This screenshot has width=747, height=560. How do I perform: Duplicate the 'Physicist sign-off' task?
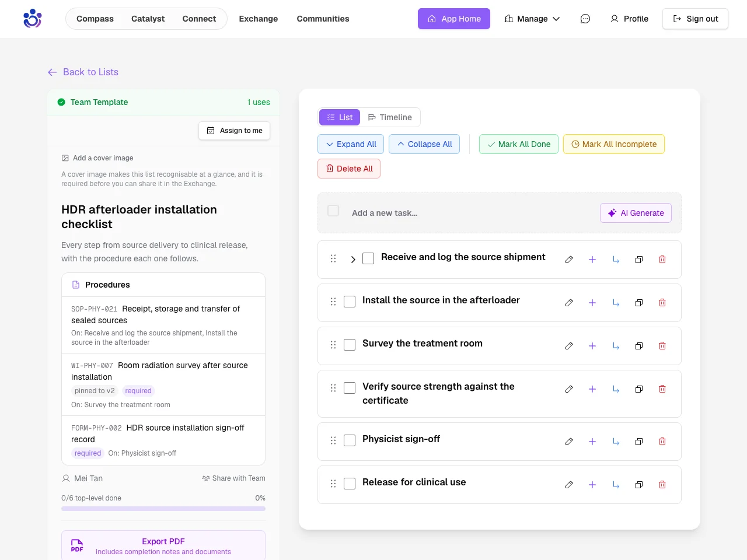click(639, 442)
